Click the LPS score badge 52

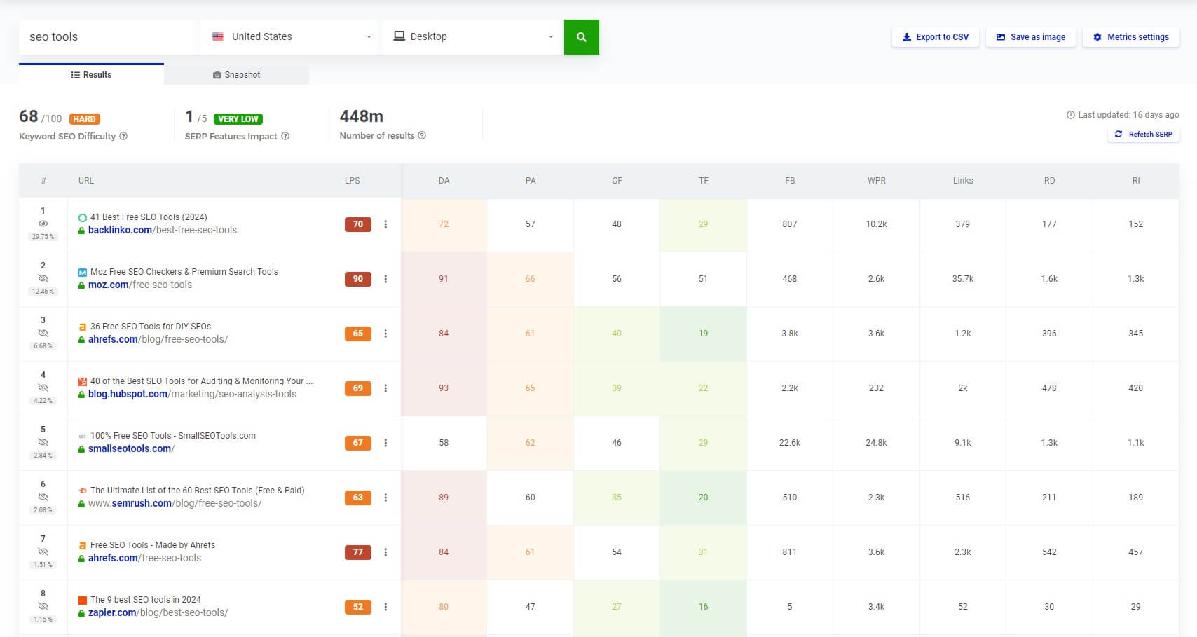[357, 607]
